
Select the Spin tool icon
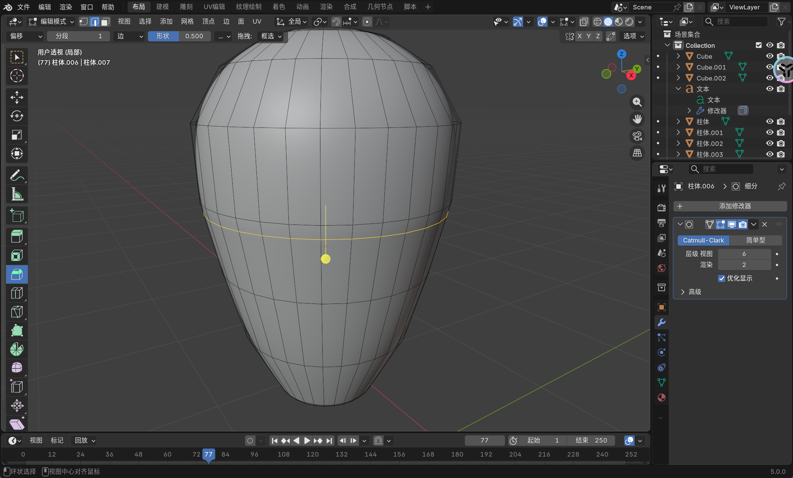coord(17,349)
